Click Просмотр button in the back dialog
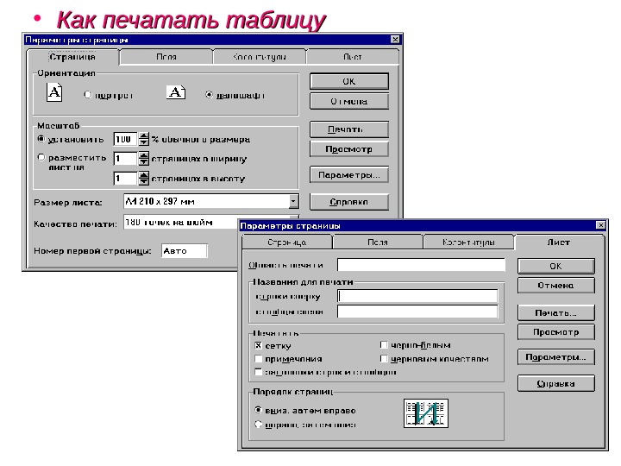 click(349, 149)
